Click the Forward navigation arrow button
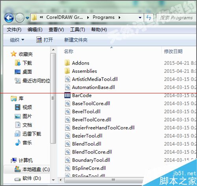Viewport: 197px width, 186px height. [20, 17]
